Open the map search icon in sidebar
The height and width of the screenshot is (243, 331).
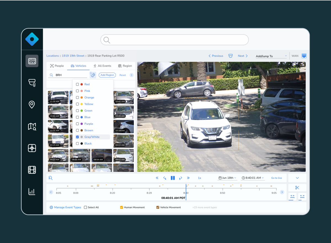(x=32, y=127)
